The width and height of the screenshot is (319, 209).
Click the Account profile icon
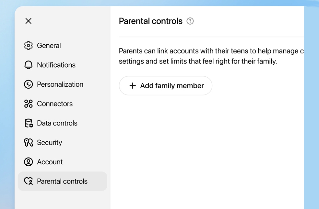[x=28, y=162]
